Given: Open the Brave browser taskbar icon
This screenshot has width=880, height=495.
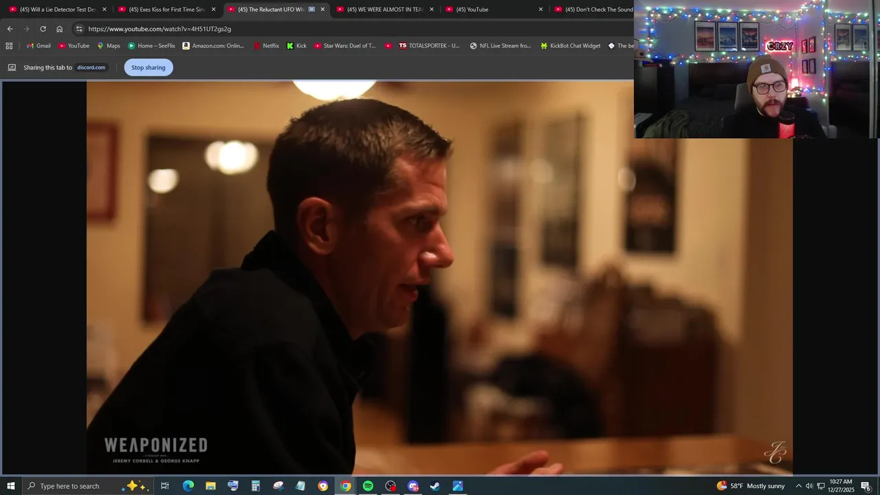Looking at the screenshot, I should click(x=323, y=486).
